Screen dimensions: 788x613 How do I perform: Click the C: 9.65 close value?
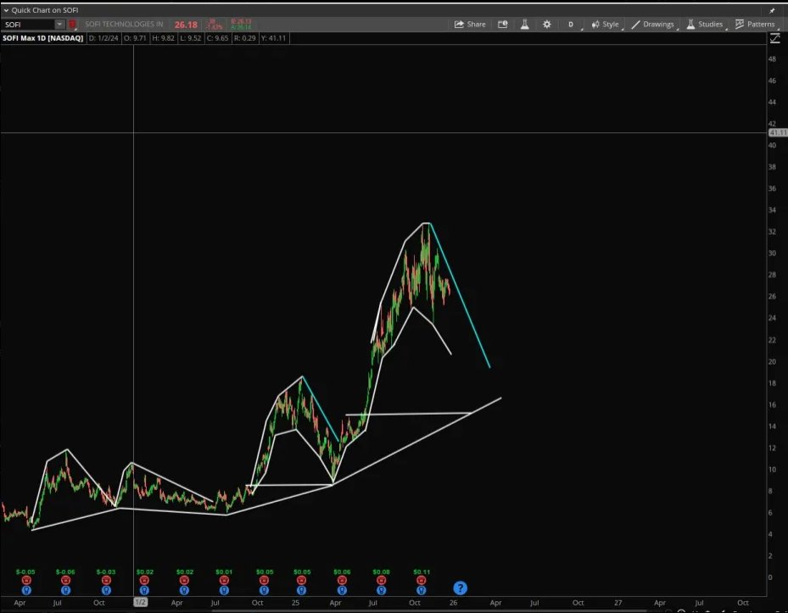click(218, 38)
